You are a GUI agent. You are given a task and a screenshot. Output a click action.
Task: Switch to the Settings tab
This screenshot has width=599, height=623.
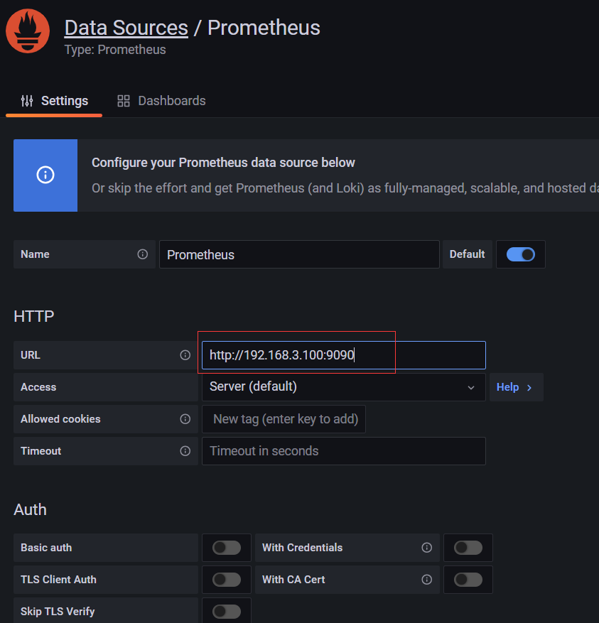[x=54, y=101]
